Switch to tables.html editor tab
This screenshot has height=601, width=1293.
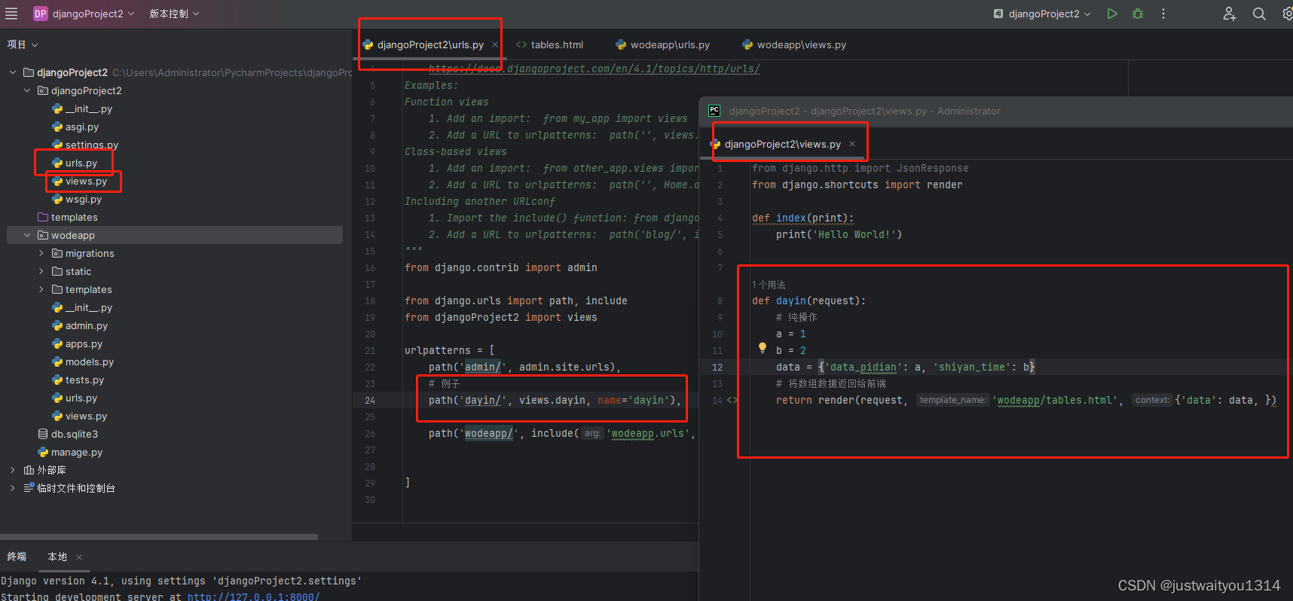point(549,44)
